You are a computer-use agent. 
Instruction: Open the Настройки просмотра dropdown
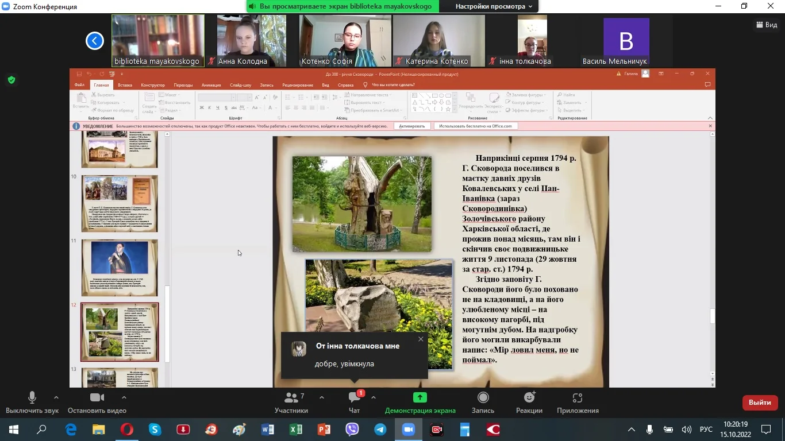(x=494, y=6)
